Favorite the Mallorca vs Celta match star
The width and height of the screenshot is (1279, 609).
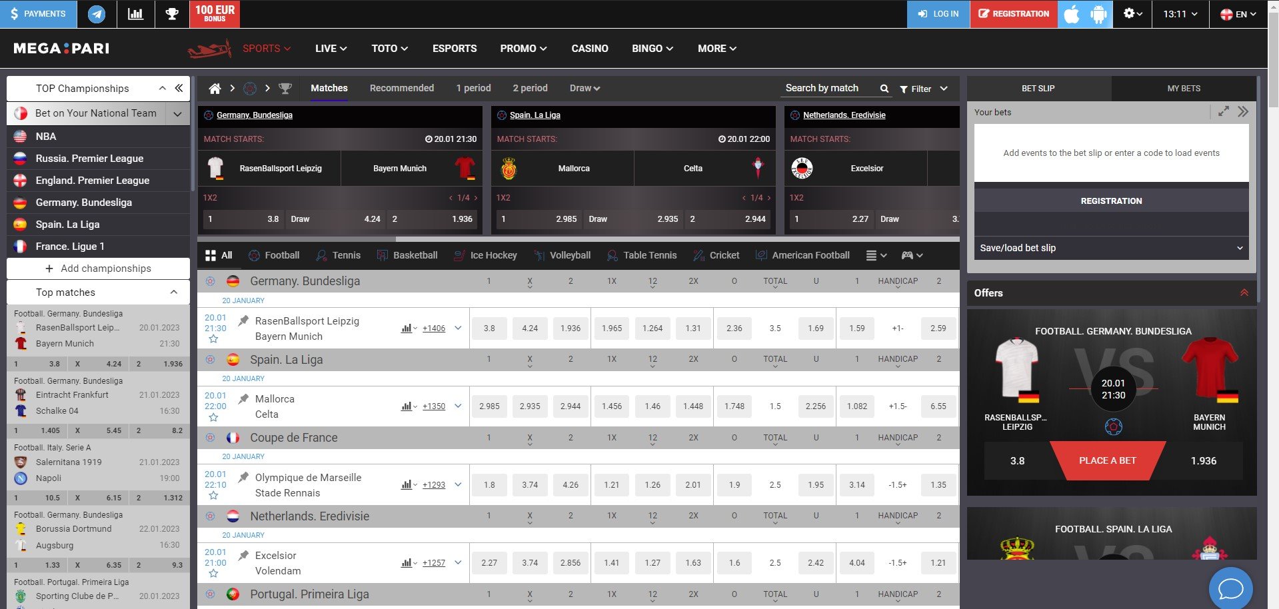pyautogui.click(x=213, y=417)
